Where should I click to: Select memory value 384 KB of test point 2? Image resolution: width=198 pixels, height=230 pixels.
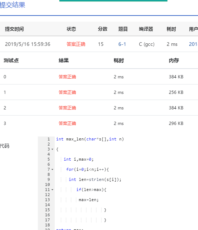176,108
